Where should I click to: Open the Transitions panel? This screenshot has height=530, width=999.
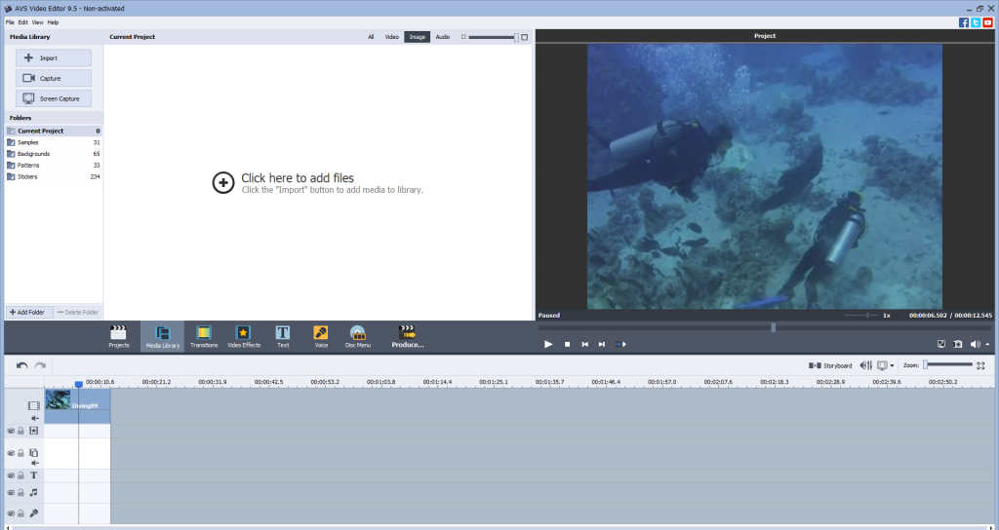(x=204, y=336)
